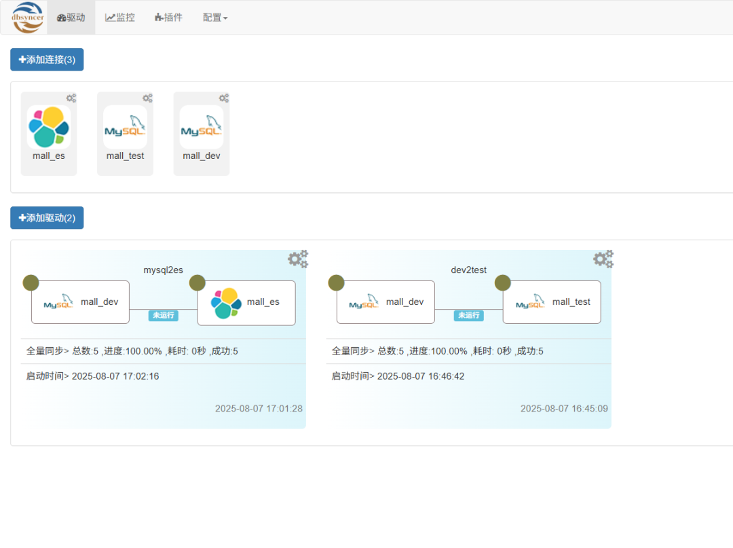The width and height of the screenshot is (733, 548).
Task: Expand the 配置 dropdown menu
Action: pos(215,18)
